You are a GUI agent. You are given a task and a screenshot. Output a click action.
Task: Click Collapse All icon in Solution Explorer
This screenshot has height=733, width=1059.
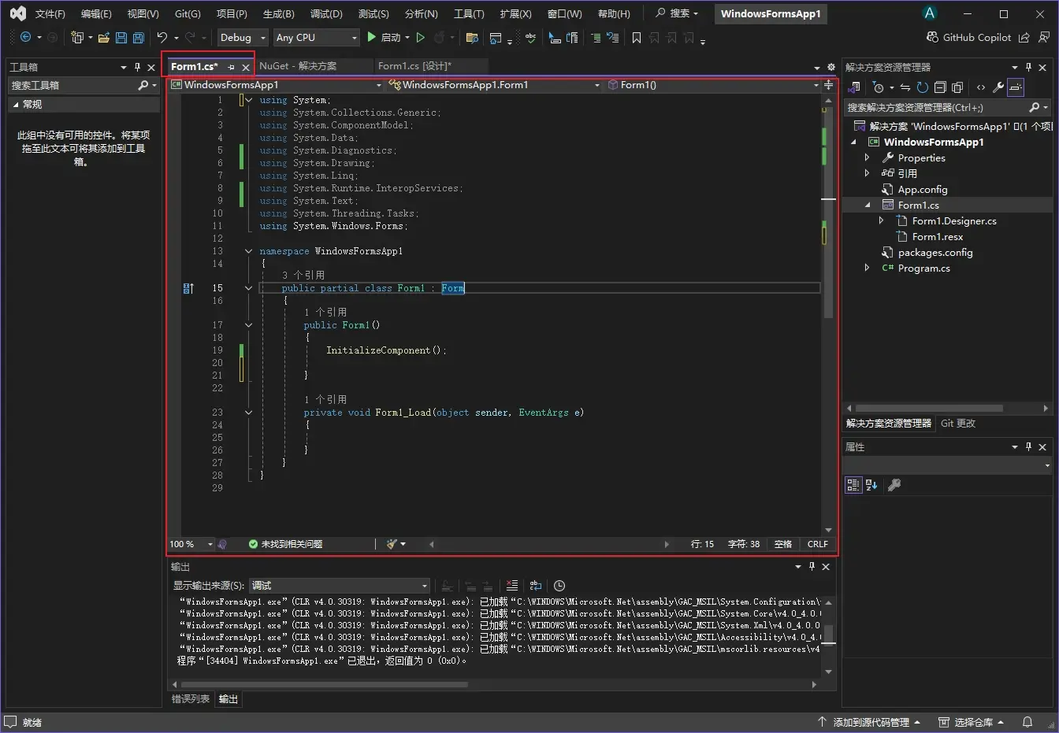coord(940,87)
